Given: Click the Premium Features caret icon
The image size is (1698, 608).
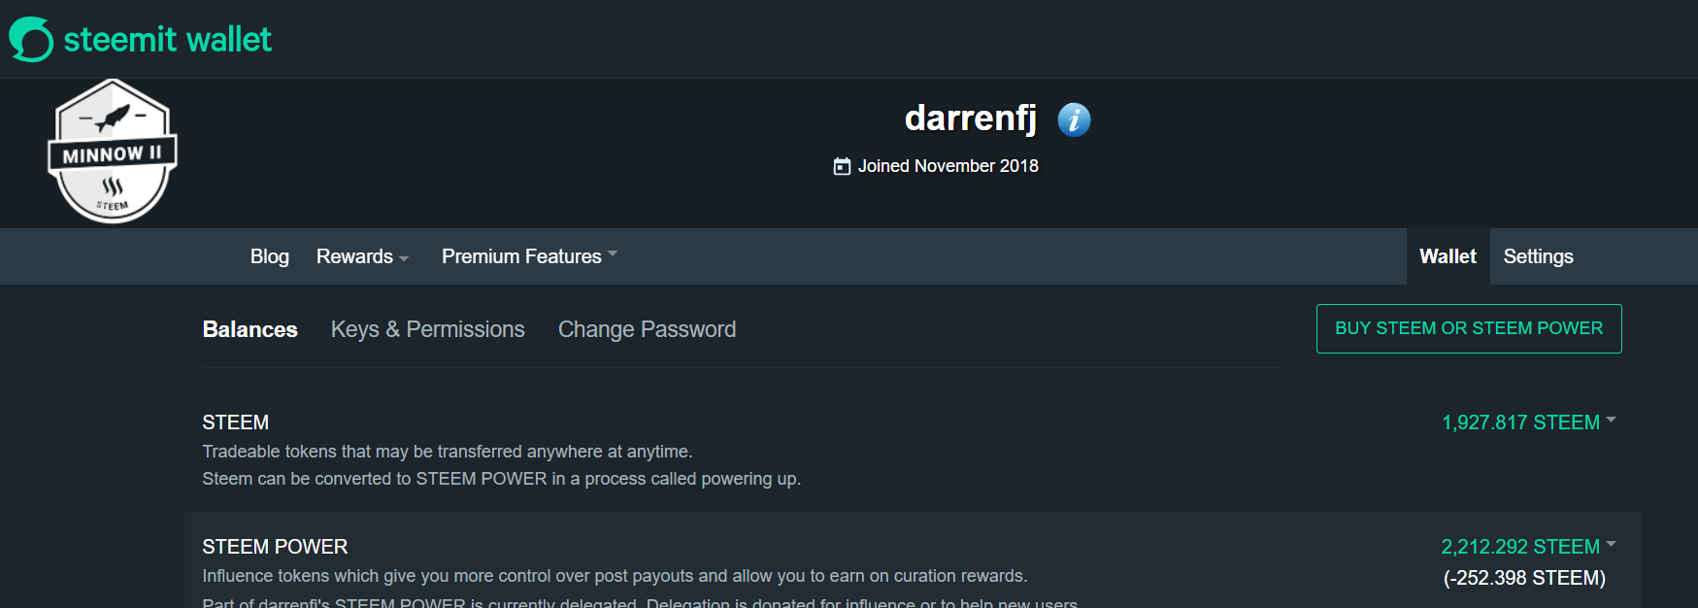Looking at the screenshot, I should pos(613,254).
